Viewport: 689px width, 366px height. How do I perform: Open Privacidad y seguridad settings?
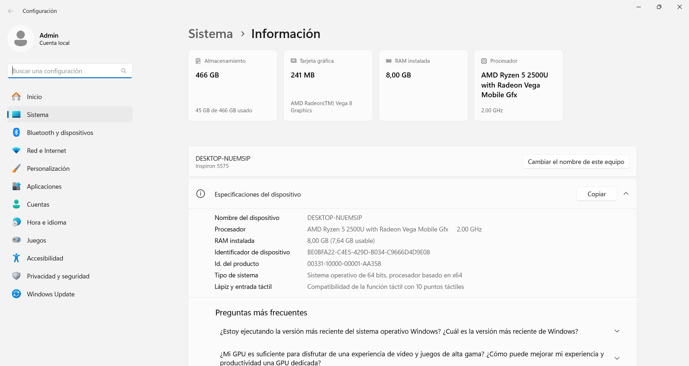[x=58, y=276]
